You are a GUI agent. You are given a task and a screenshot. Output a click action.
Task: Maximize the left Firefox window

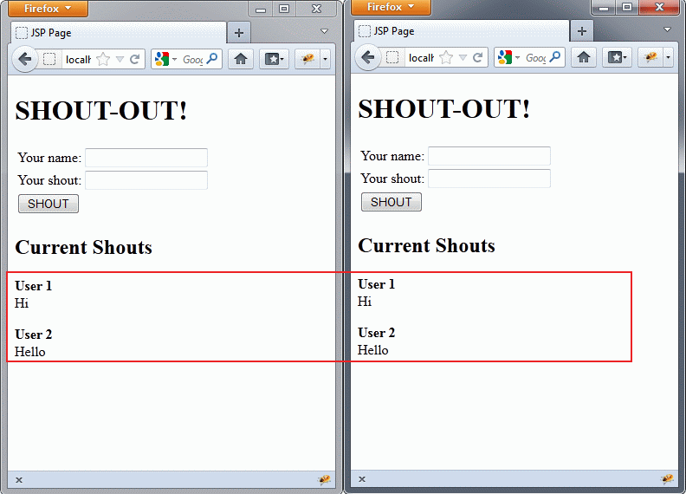[284, 9]
